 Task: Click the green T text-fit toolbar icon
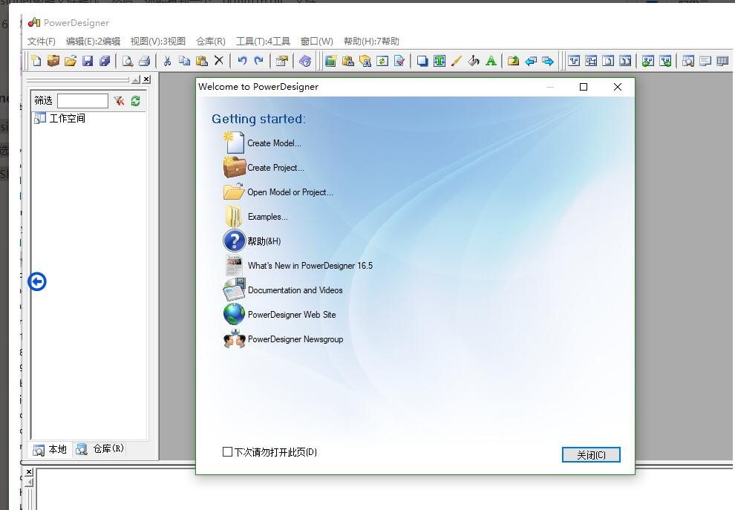pyautogui.click(x=440, y=61)
